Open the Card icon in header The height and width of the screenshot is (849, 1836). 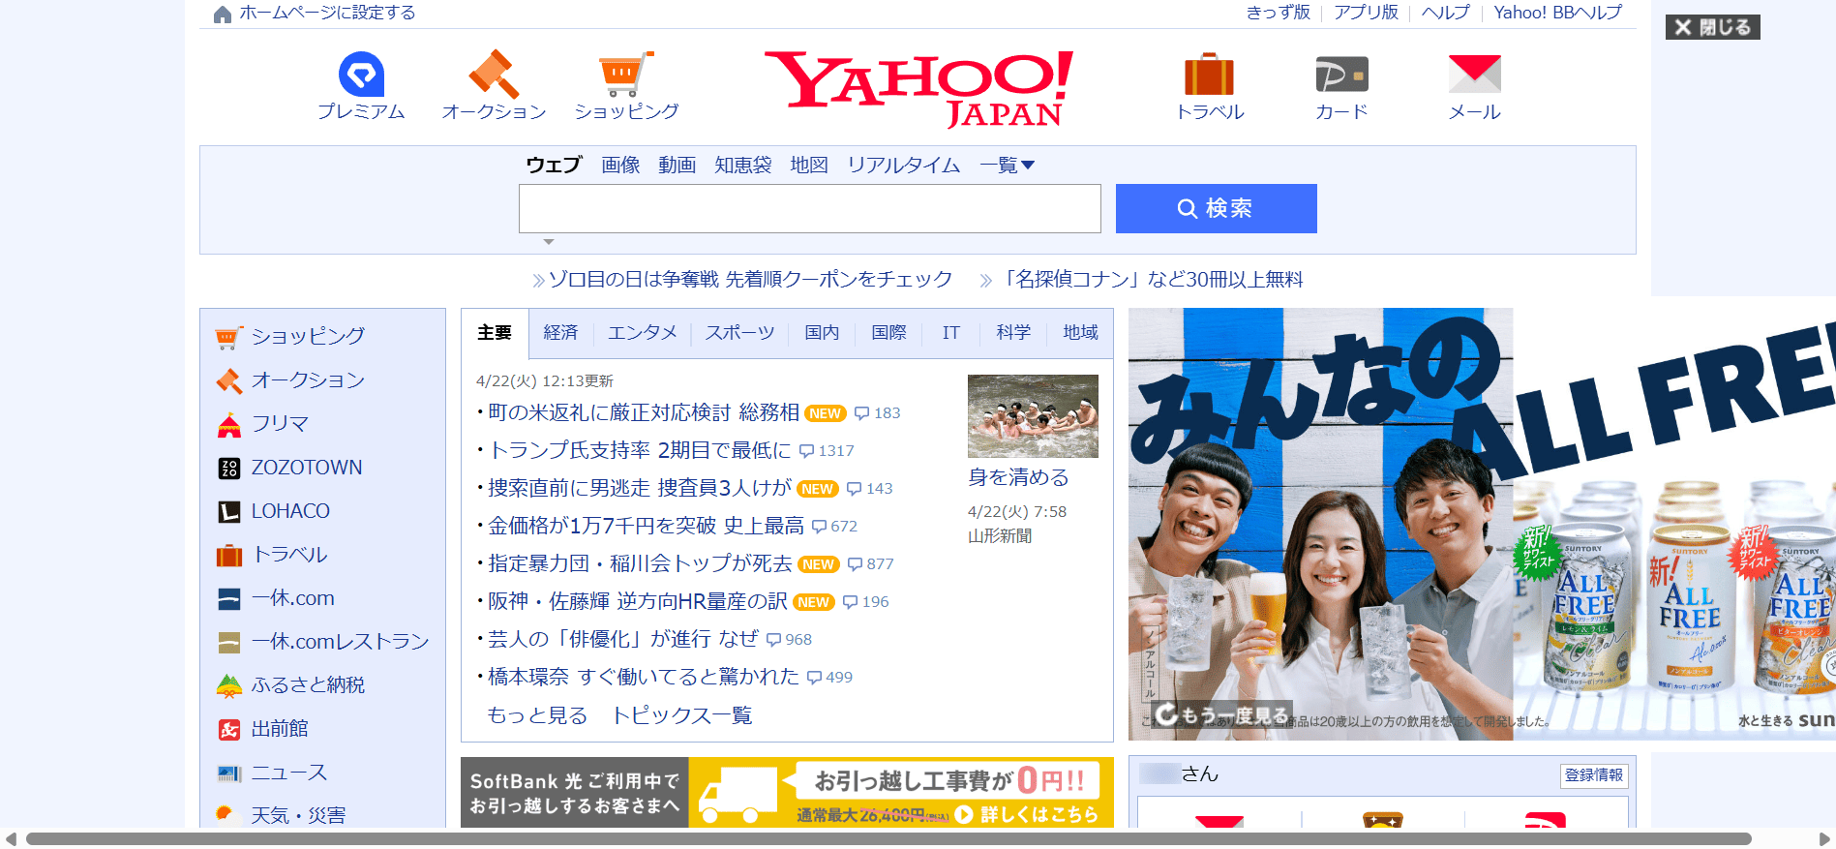coord(1341,75)
